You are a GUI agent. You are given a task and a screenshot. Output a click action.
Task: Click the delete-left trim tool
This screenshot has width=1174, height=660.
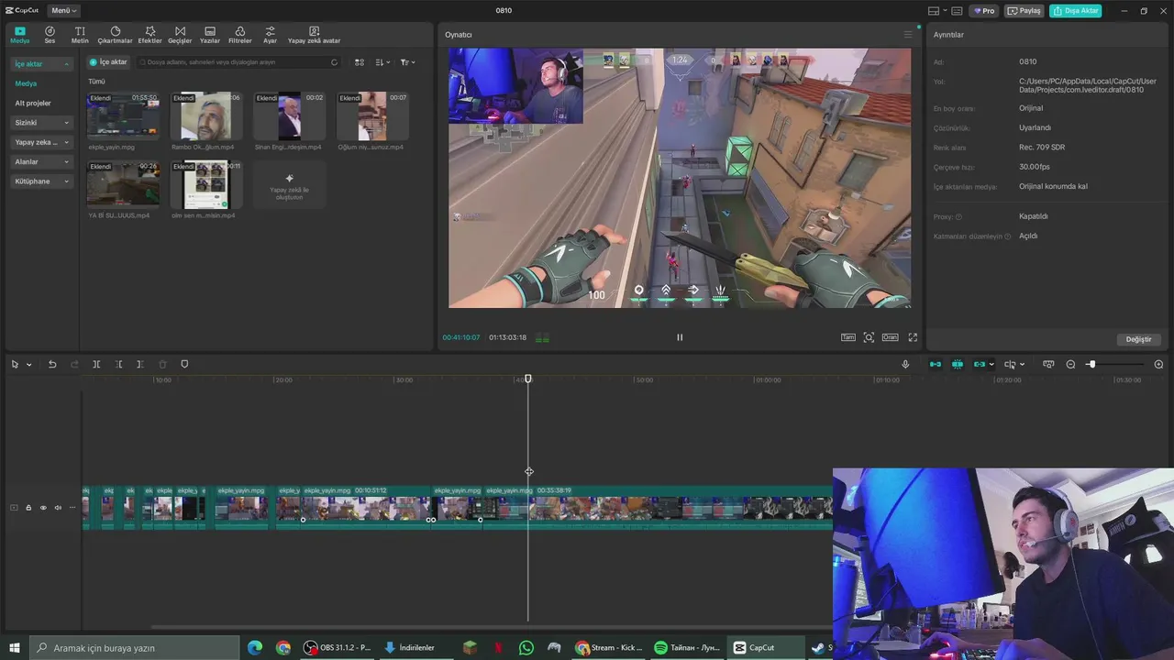118,365
